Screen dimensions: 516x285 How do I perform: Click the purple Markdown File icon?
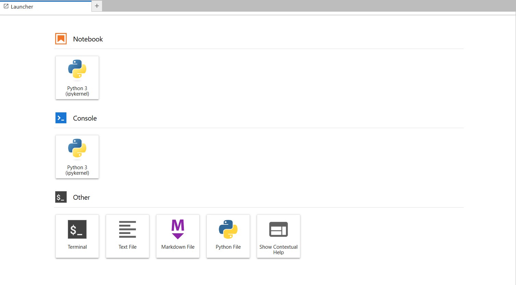178,229
